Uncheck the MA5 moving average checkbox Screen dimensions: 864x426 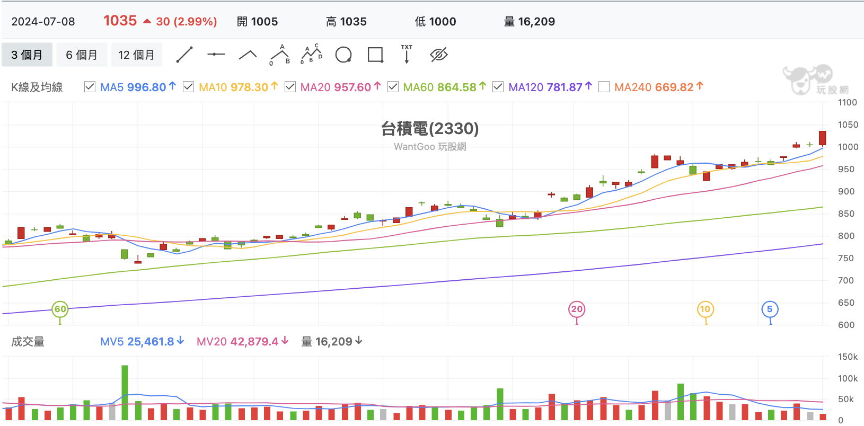click(x=90, y=87)
